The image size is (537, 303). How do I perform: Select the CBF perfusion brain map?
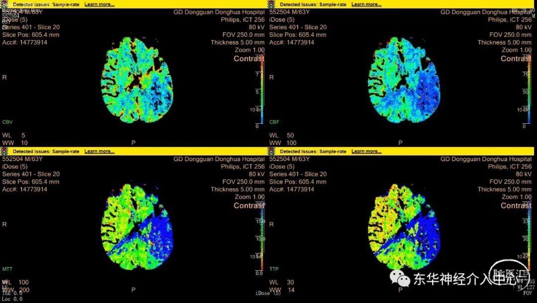pyautogui.click(x=404, y=80)
